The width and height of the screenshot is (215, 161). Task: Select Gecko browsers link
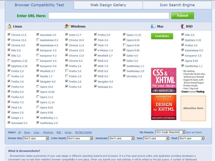(68, 133)
